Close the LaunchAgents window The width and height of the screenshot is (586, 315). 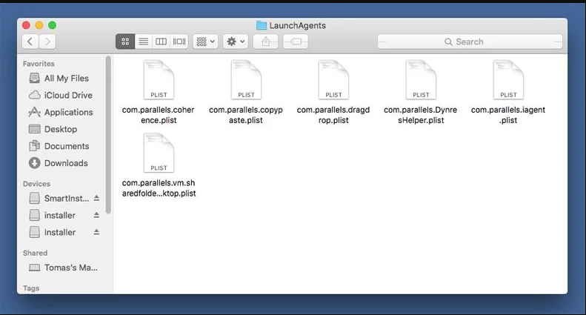[26, 25]
